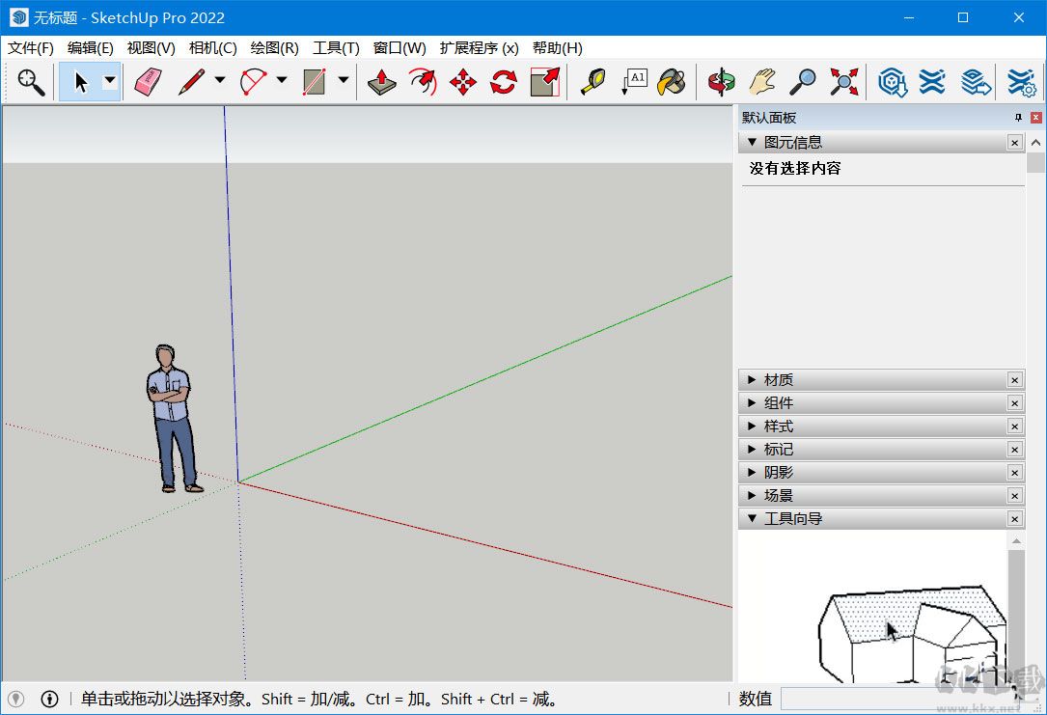
Task: Click the Zoom Extents icon
Action: [x=843, y=82]
